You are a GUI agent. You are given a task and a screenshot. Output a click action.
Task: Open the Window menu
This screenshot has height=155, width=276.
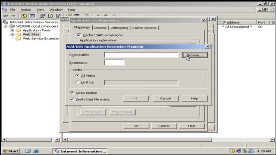tap(56, 9)
